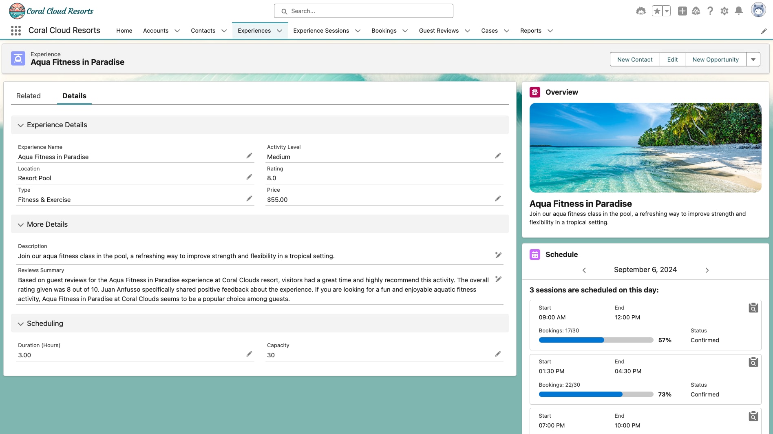
Task: Click the pencil icon next to Location
Action: 249,177
